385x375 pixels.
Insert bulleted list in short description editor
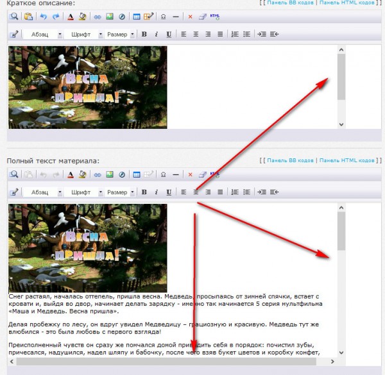tap(247, 34)
